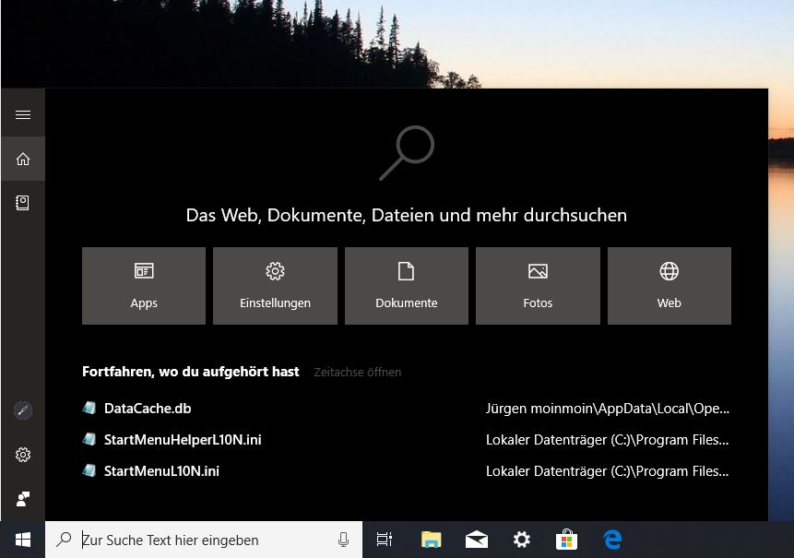This screenshot has width=794, height=558.
Task: Open the Notebook icon in sidebar
Action: click(x=23, y=203)
